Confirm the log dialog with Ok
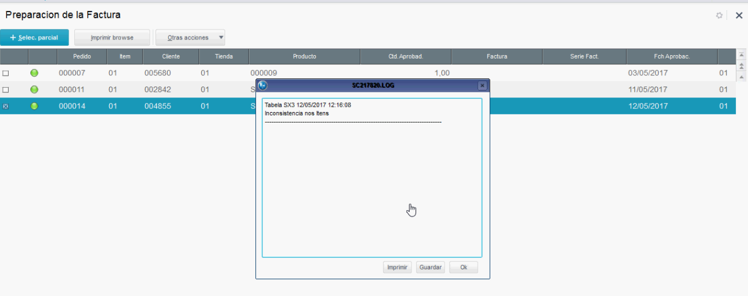Image resolution: width=748 pixels, height=296 pixels. click(x=464, y=268)
